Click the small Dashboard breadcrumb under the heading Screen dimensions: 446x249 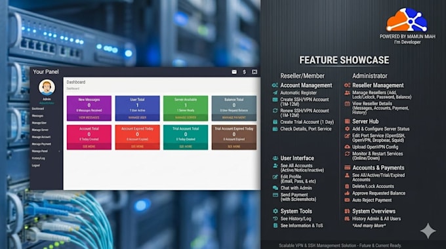pos(73,88)
